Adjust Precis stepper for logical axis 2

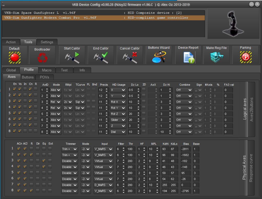(107, 96)
